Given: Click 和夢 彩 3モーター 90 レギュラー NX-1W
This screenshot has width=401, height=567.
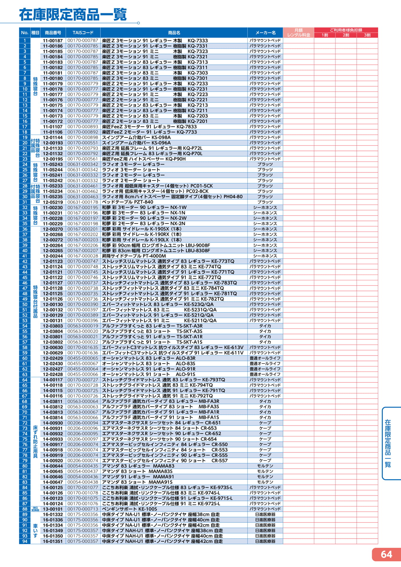Looking at the screenshot, I should (144, 207).
